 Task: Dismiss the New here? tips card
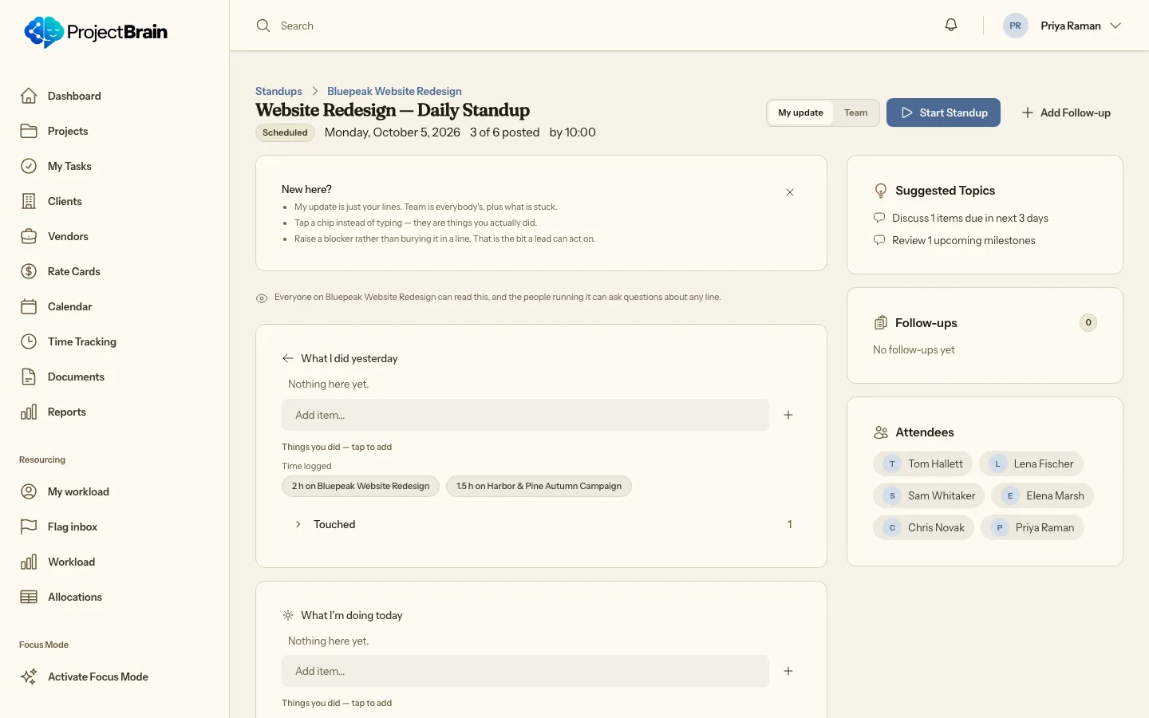pyautogui.click(x=790, y=192)
